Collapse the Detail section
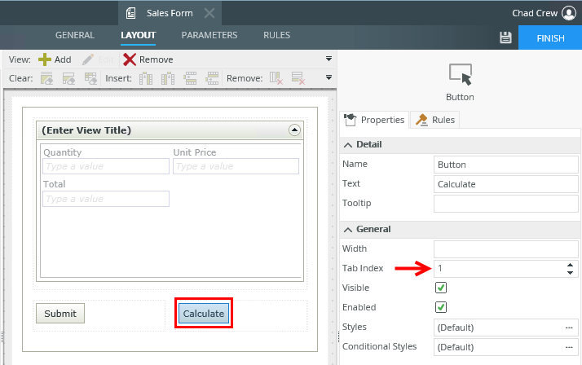Image resolution: width=582 pixels, height=365 pixels. point(350,144)
